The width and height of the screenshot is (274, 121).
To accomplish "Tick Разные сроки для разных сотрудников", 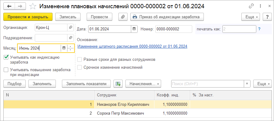I will 80,60.
